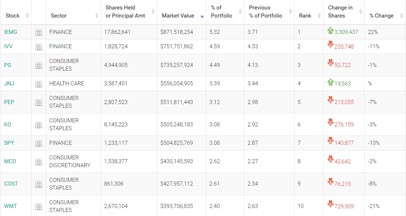Click the JNJ ticker link
The image size is (406, 216).
tap(9, 83)
